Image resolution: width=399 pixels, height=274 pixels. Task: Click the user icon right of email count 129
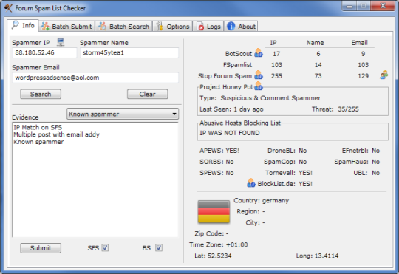[383, 75]
